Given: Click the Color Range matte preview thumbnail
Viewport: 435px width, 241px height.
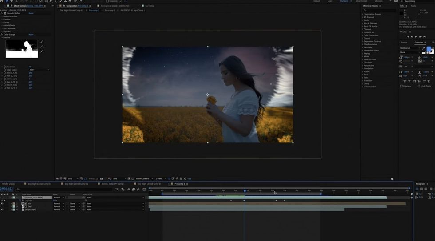Looking at the screenshot, I should [x=22, y=49].
